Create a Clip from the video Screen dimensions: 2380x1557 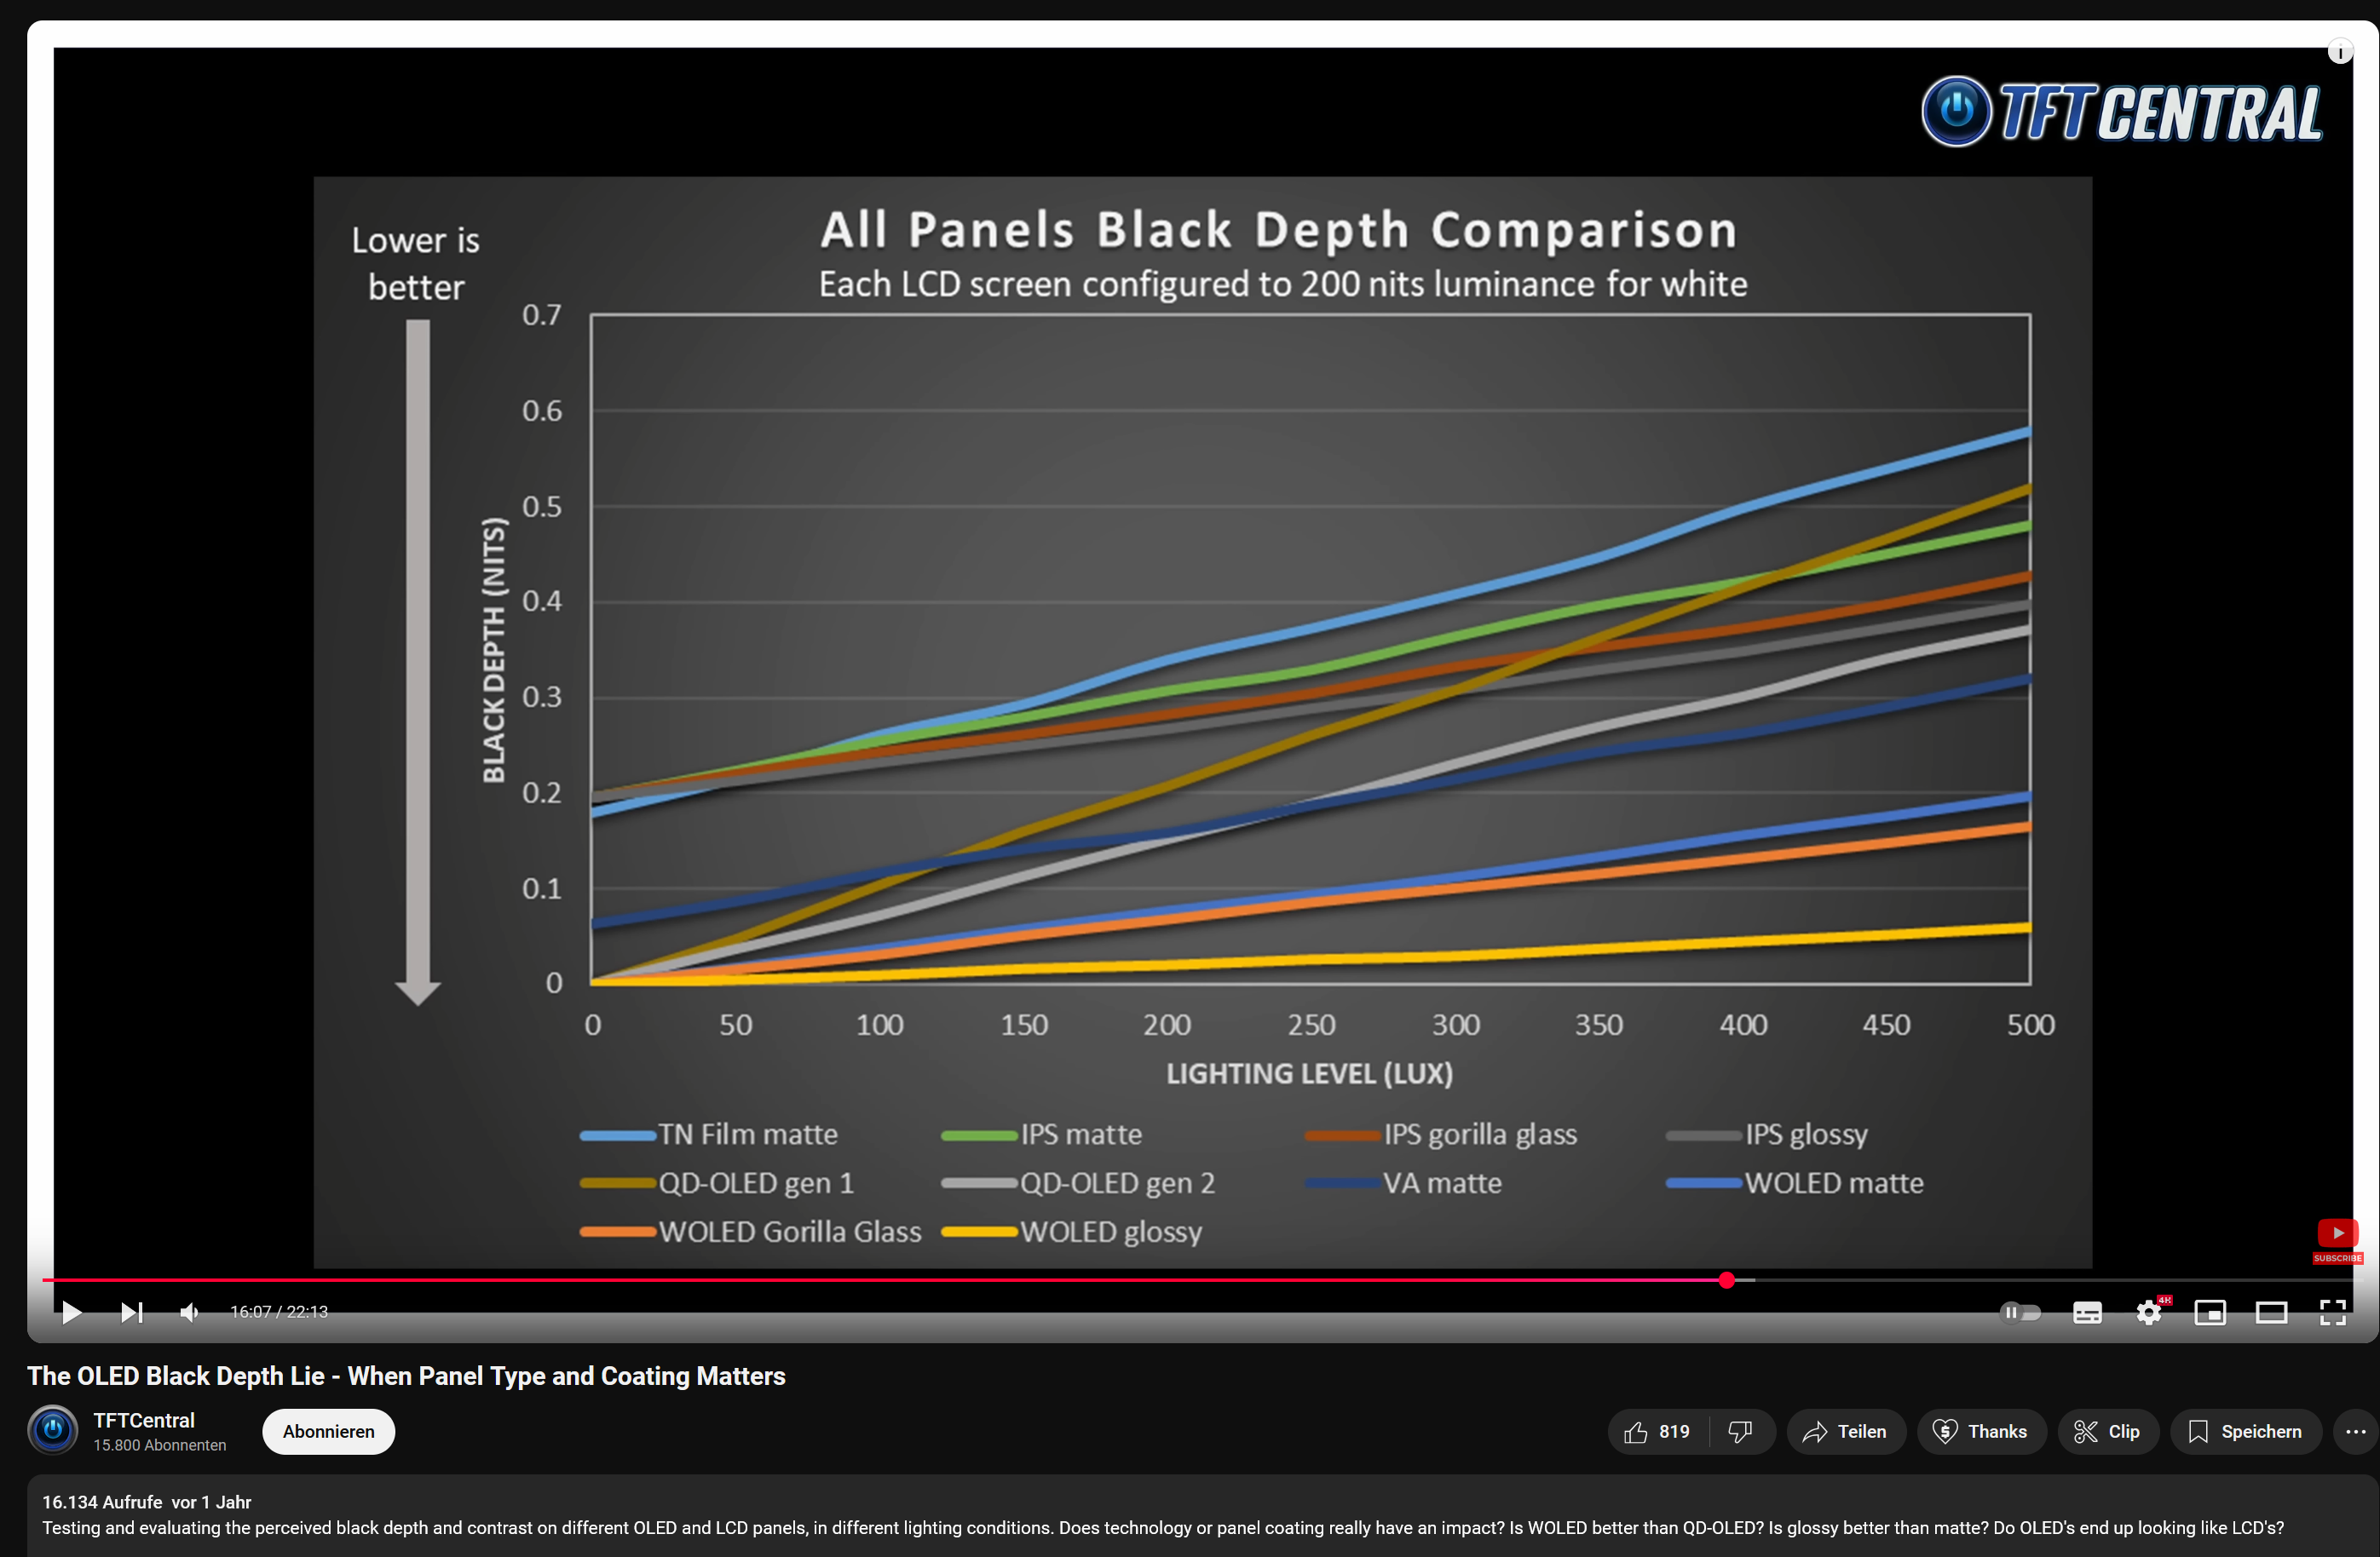tap(2107, 1432)
